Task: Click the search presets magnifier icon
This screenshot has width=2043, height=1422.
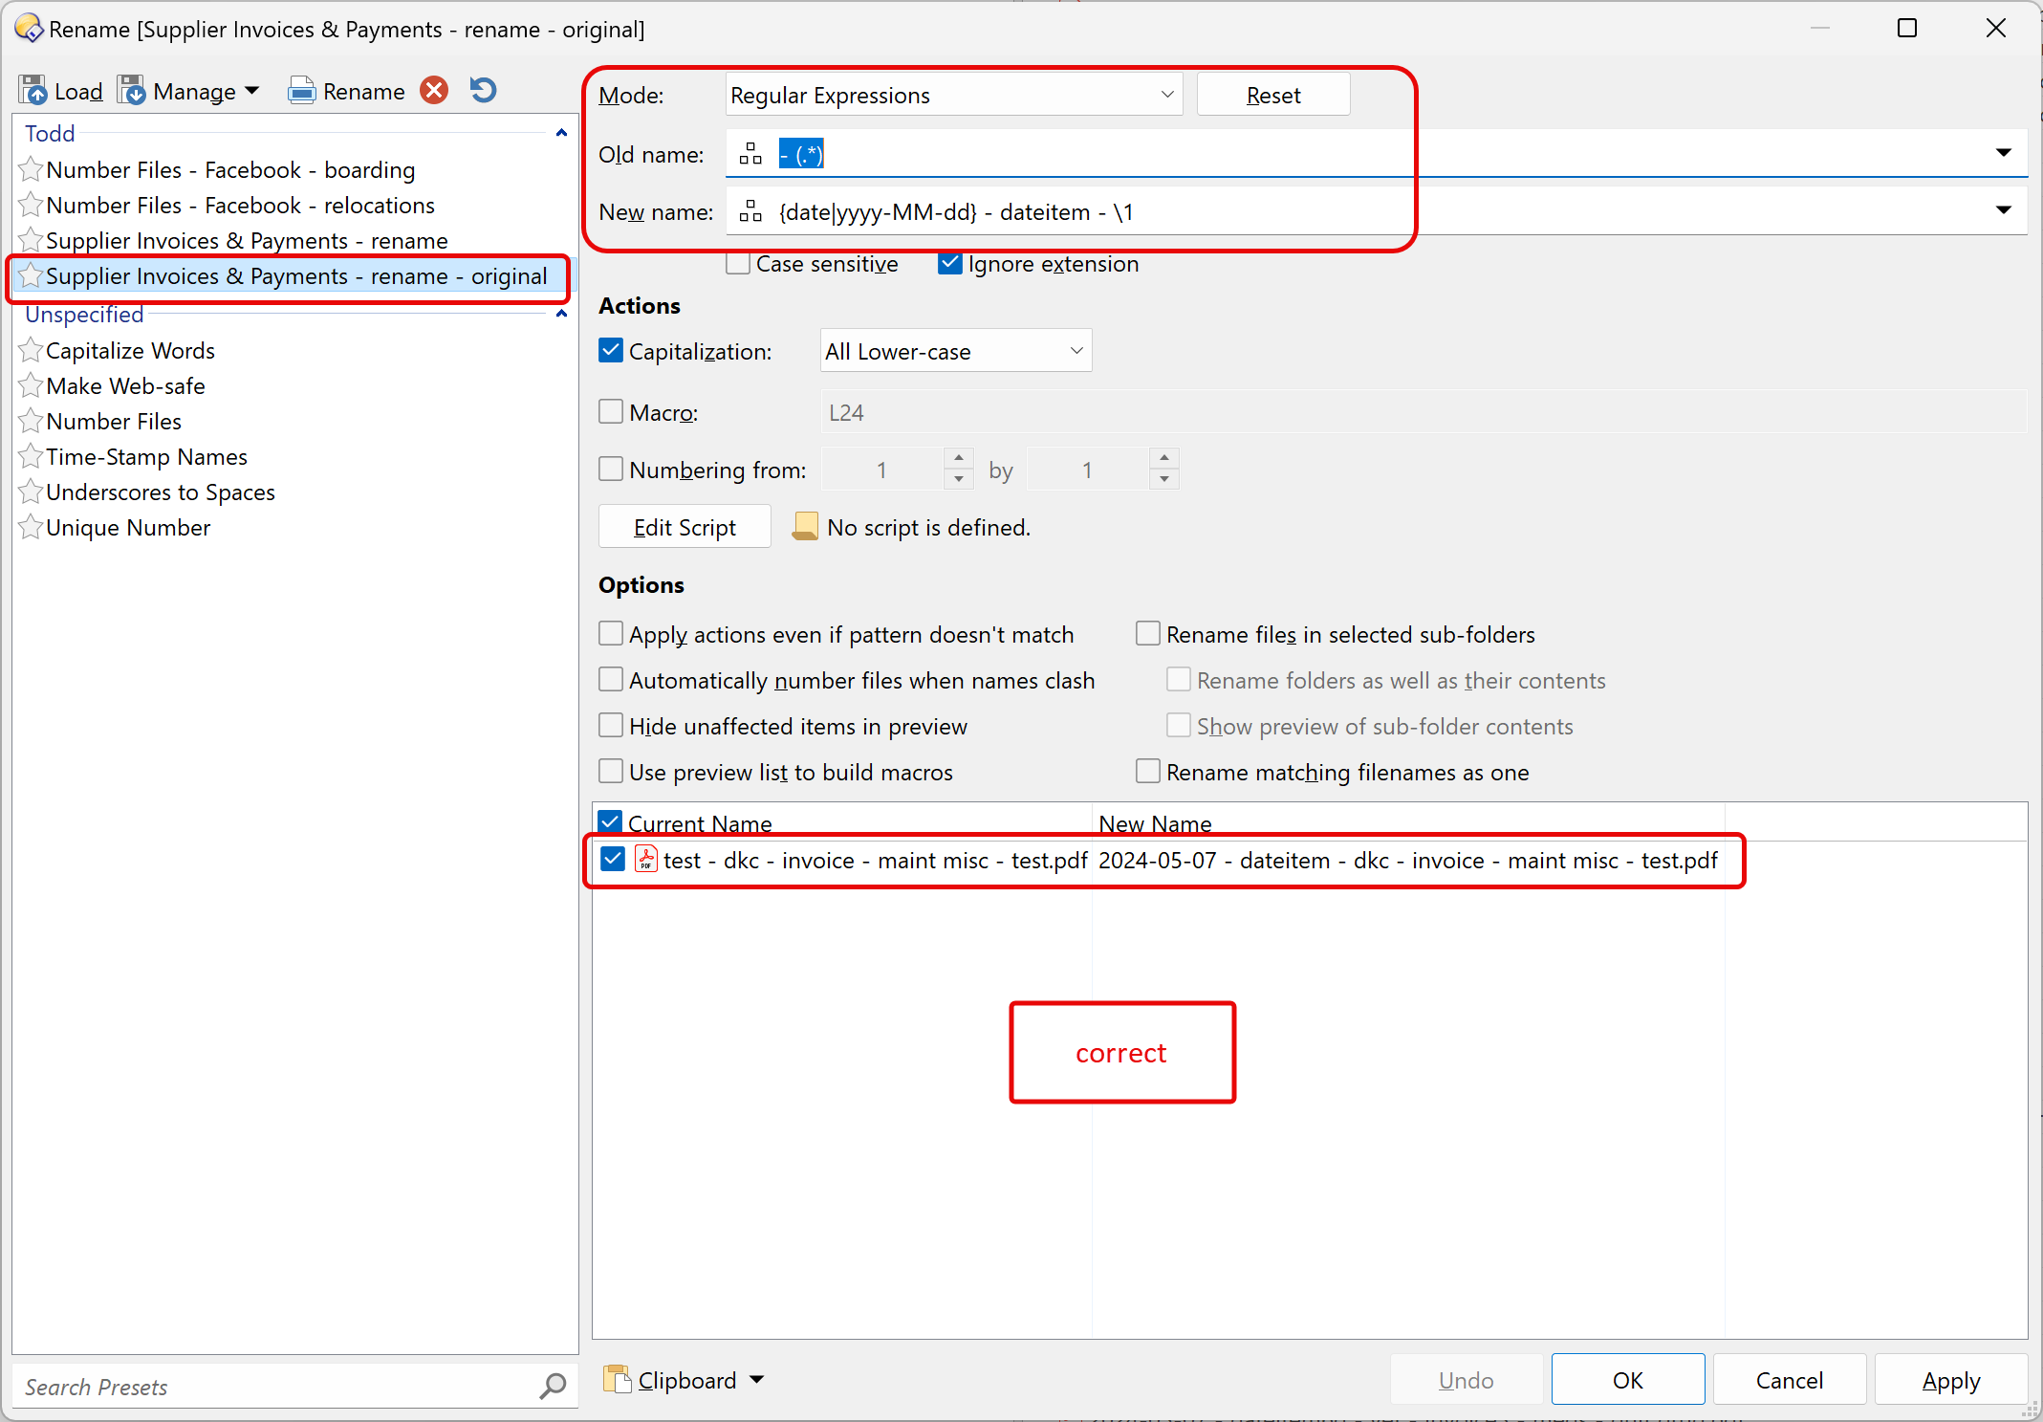Action: pyautogui.click(x=553, y=1386)
